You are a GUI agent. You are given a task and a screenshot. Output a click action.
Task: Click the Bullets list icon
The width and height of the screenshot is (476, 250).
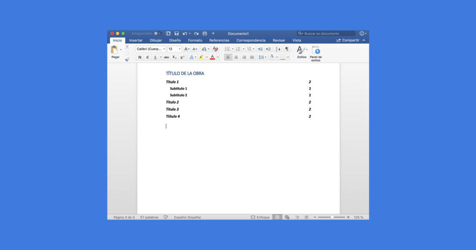click(x=227, y=49)
